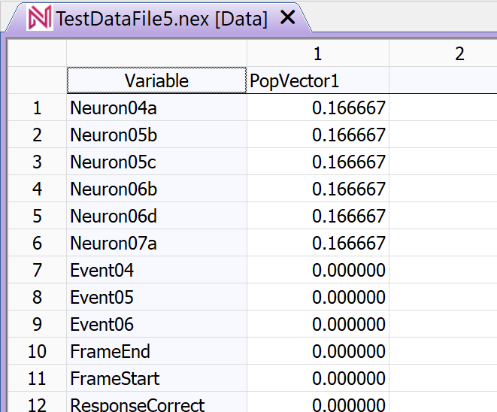Image resolution: width=497 pixels, height=412 pixels.
Task: Select row header number 5
Action: click(x=37, y=216)
